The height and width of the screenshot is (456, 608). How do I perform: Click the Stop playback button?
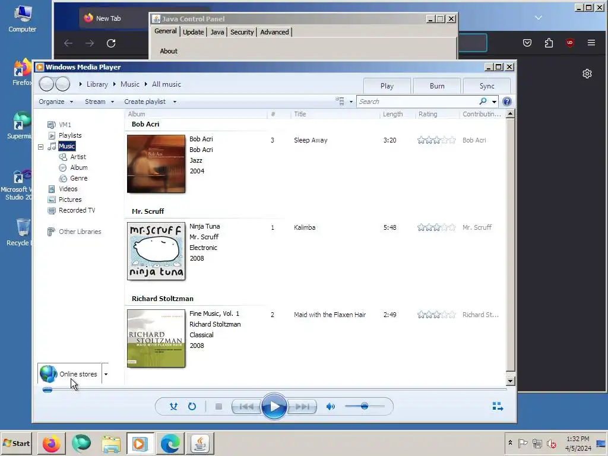point(218,406)
